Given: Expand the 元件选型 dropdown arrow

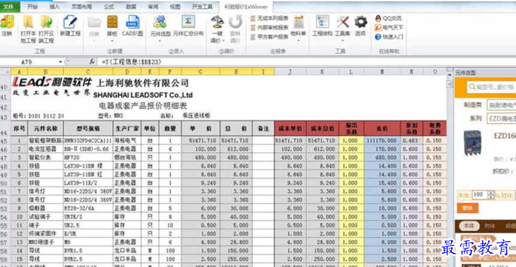Looking at the screenshot, I should 160,41.
